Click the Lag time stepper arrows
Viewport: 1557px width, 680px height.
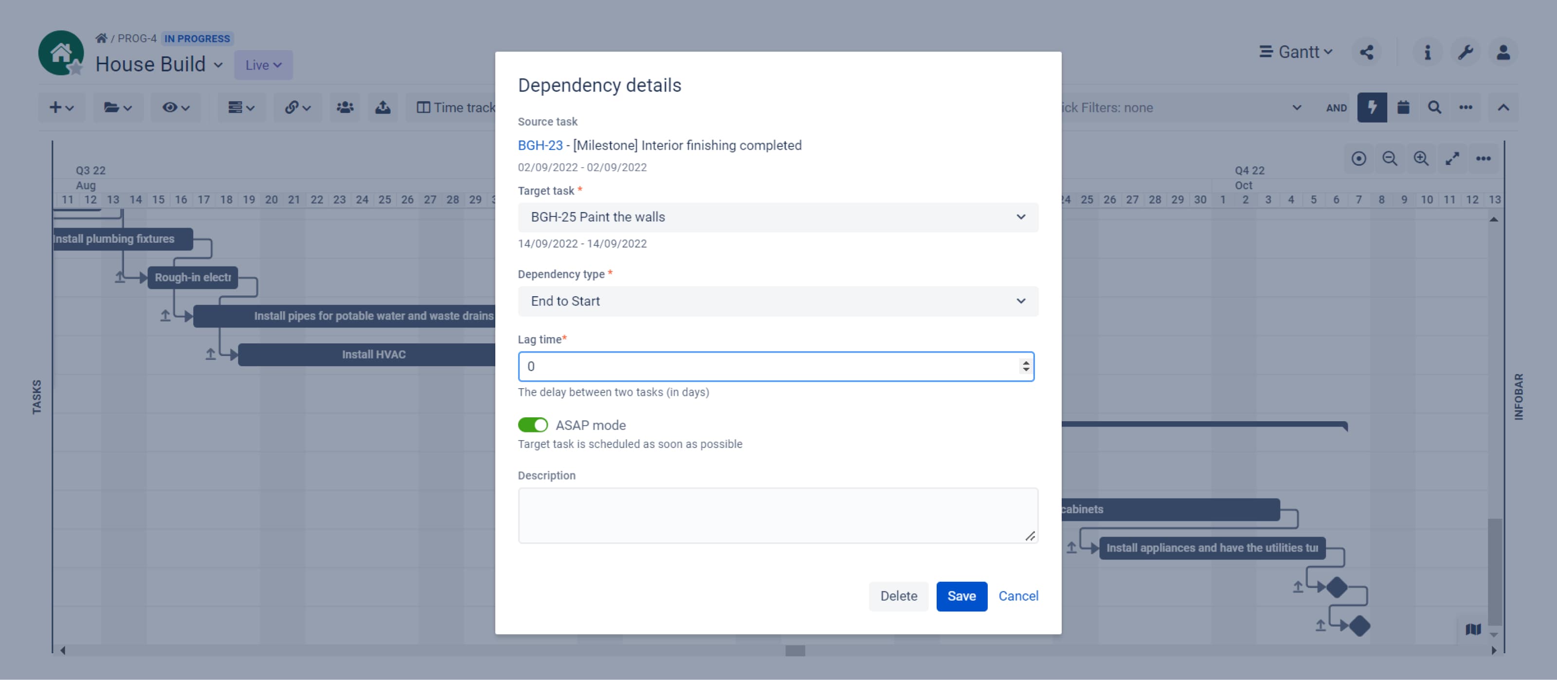coord(1025,366)
